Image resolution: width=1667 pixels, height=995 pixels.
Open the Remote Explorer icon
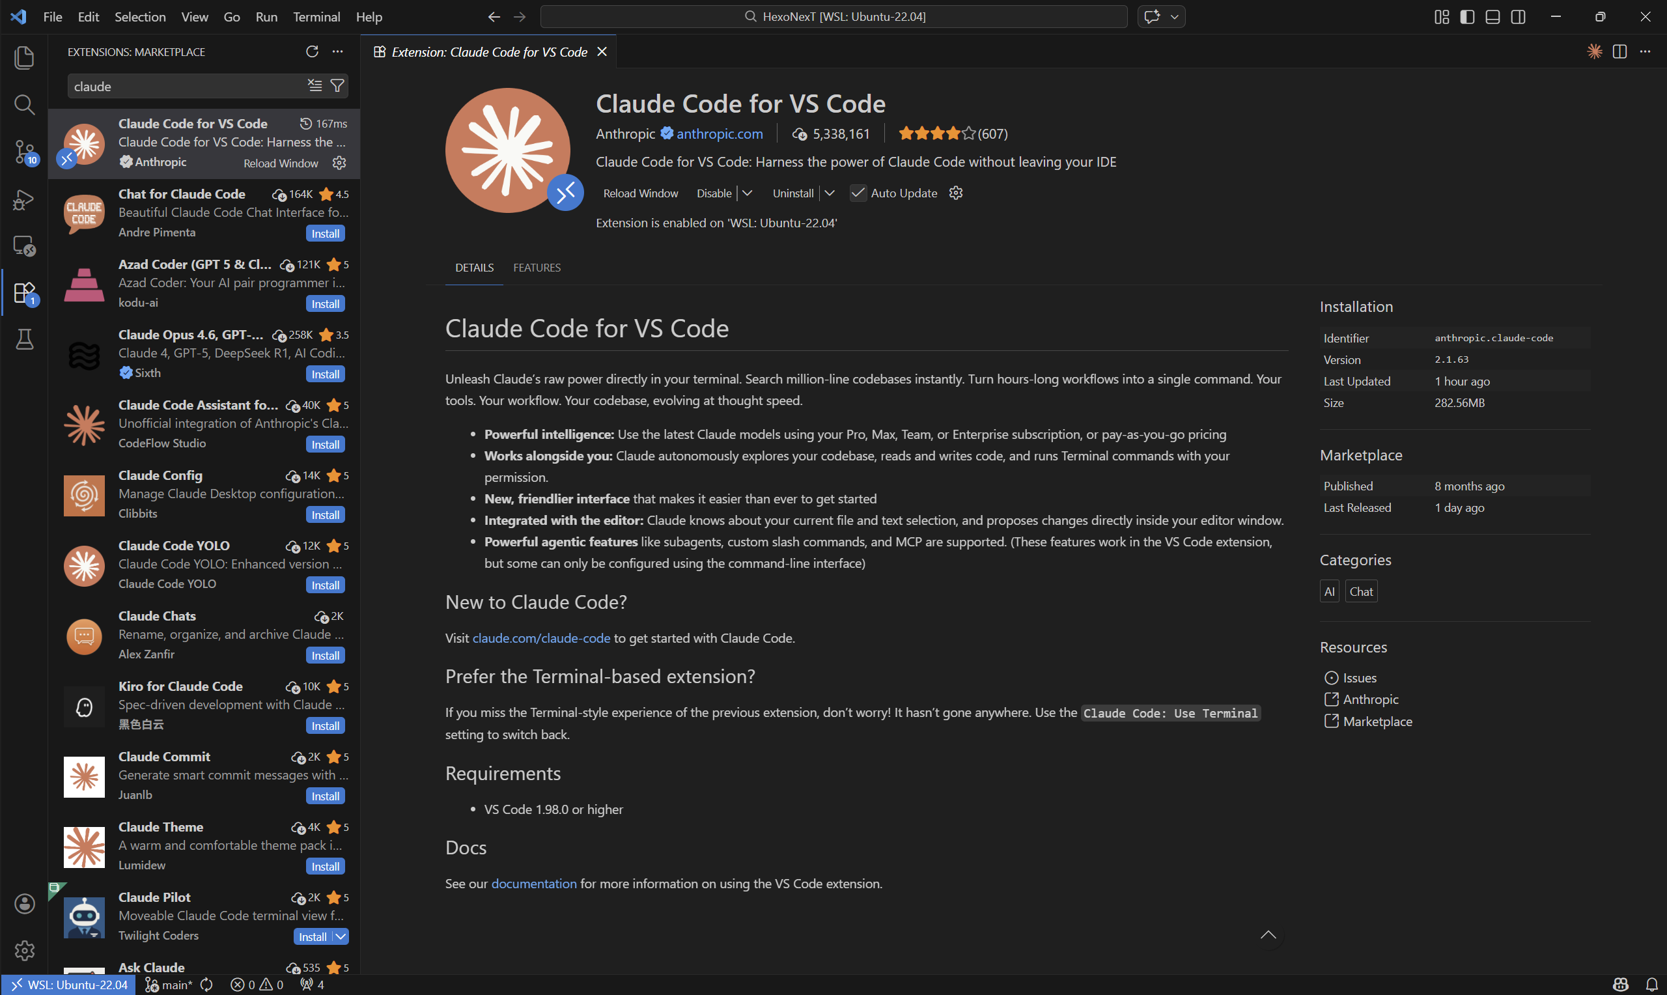tap(24, 246)
